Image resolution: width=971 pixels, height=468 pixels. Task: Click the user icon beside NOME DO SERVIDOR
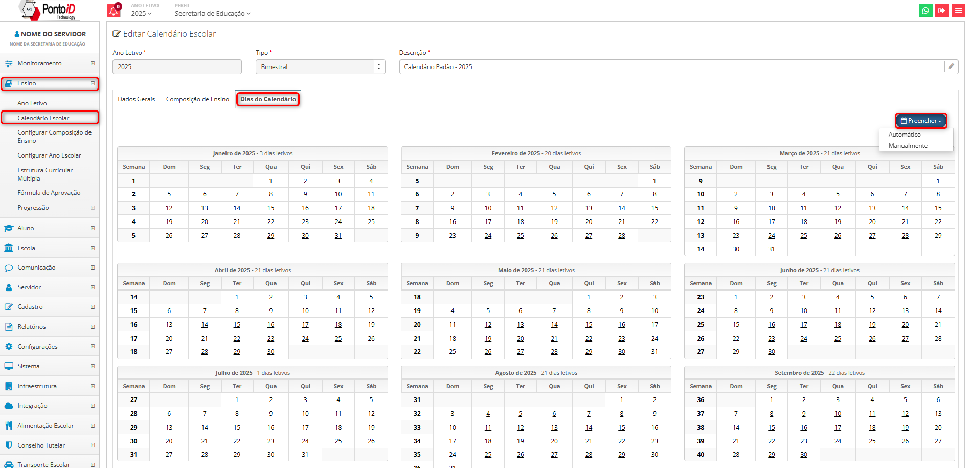[x=17, y=34]
